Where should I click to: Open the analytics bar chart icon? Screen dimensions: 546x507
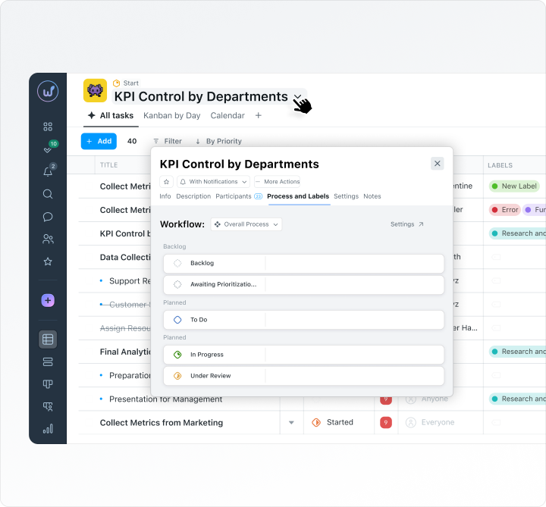click(48, 429)
